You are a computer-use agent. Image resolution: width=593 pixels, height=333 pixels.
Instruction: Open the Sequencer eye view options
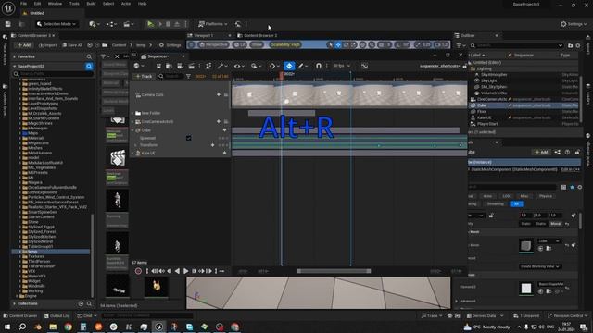pyautogui.click(x=239, y=66)
